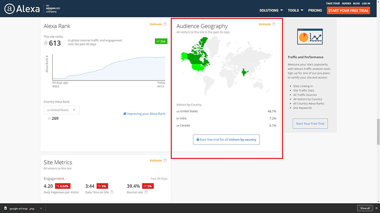This screenshot has width=380, height=213.
Task: Click Start free trial for all visitors by country
Action: coord(226,140)
